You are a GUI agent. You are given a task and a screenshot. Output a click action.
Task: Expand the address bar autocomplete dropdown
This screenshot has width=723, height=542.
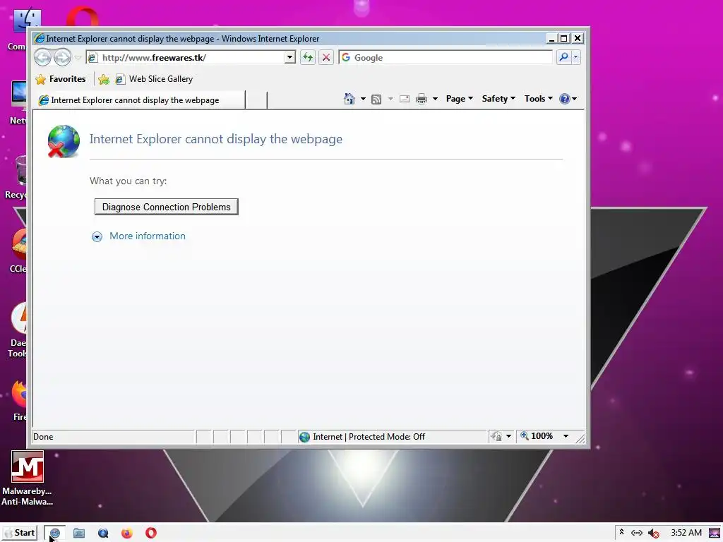point(289,58)
